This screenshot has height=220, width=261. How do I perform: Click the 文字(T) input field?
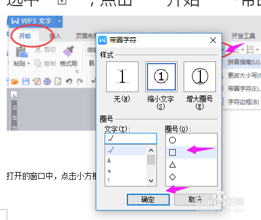131,138
